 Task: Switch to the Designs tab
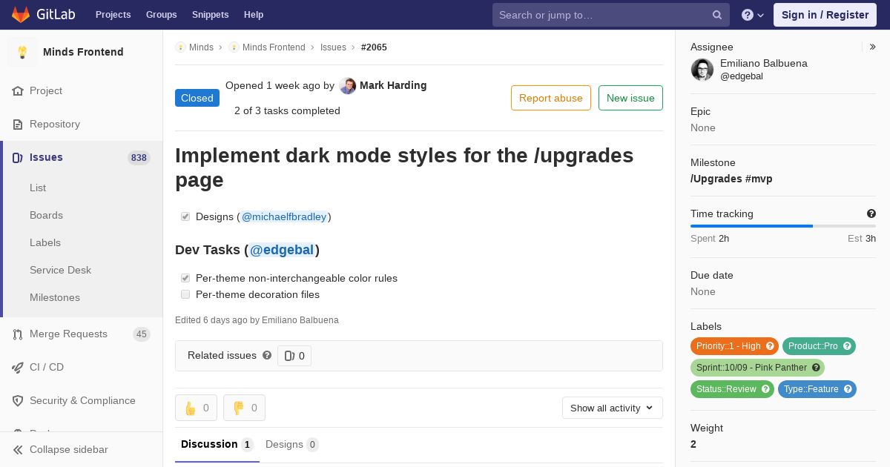pos(291,445)
